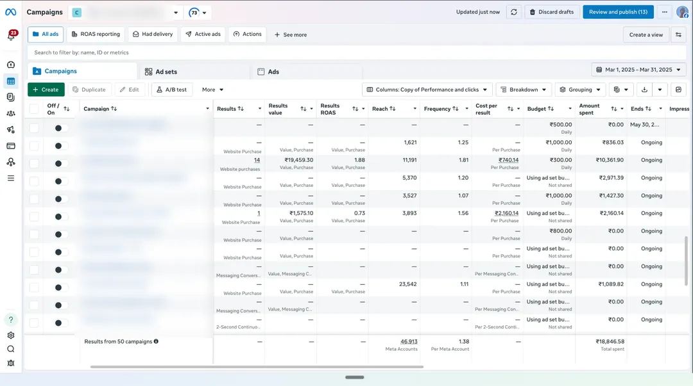The image size is (693, 386).
Task: Expand the Grouping dropdown
Action: (x=580, y=90)
